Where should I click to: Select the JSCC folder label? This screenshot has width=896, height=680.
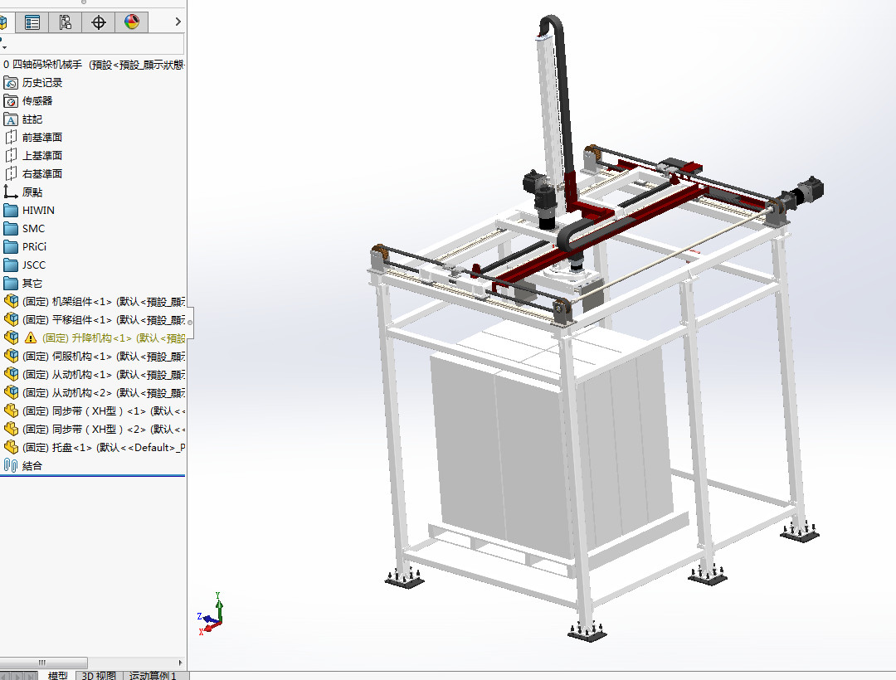click(34, 265)
